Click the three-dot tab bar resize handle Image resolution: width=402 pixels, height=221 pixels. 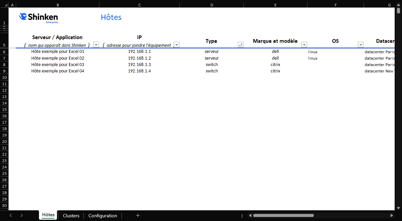pyautogui.click(x=242, y=216)
